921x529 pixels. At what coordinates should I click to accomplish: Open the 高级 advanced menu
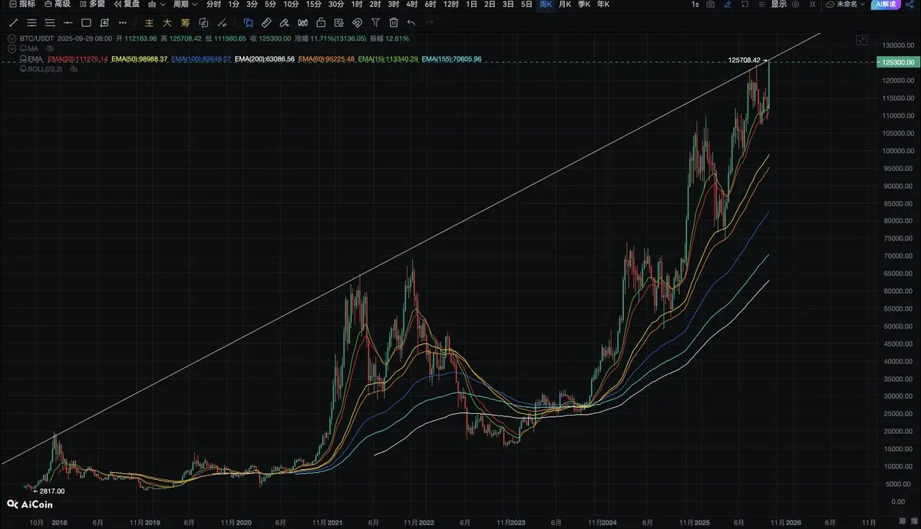58,5
